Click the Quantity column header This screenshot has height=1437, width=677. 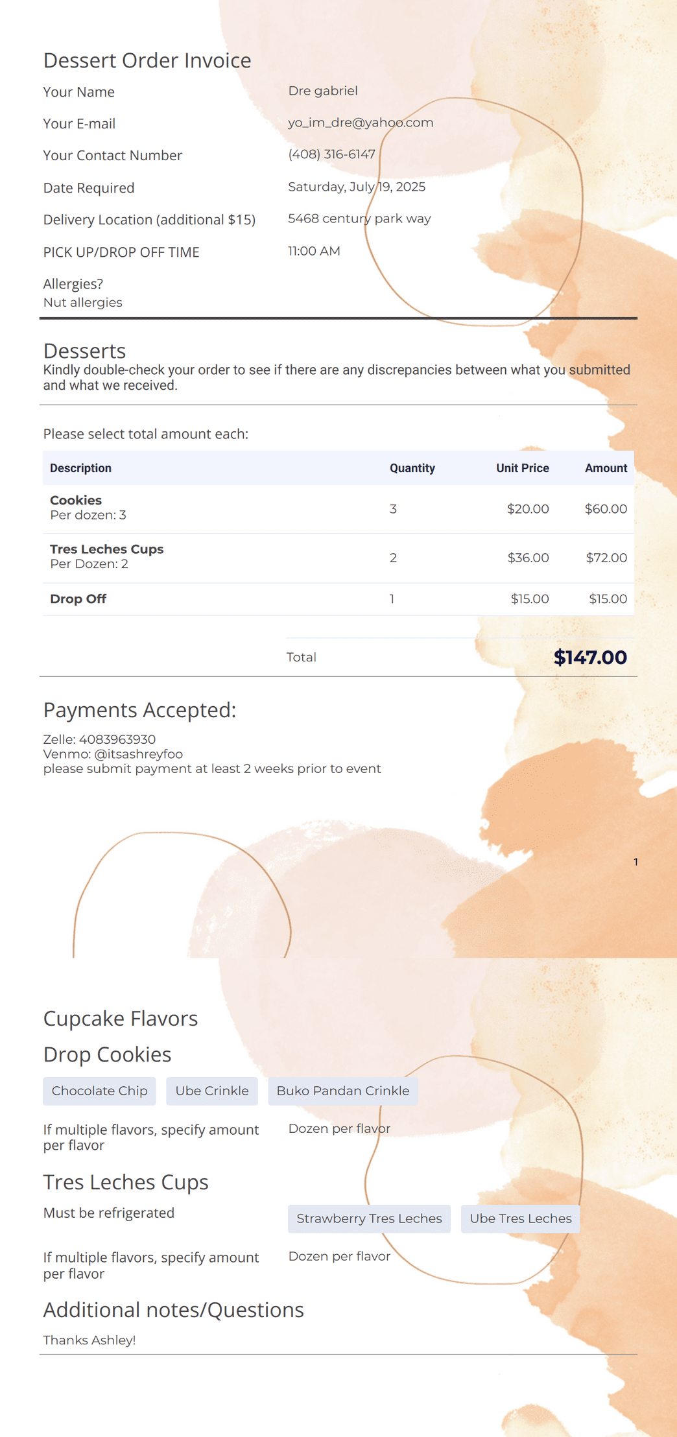coord(412,468)
